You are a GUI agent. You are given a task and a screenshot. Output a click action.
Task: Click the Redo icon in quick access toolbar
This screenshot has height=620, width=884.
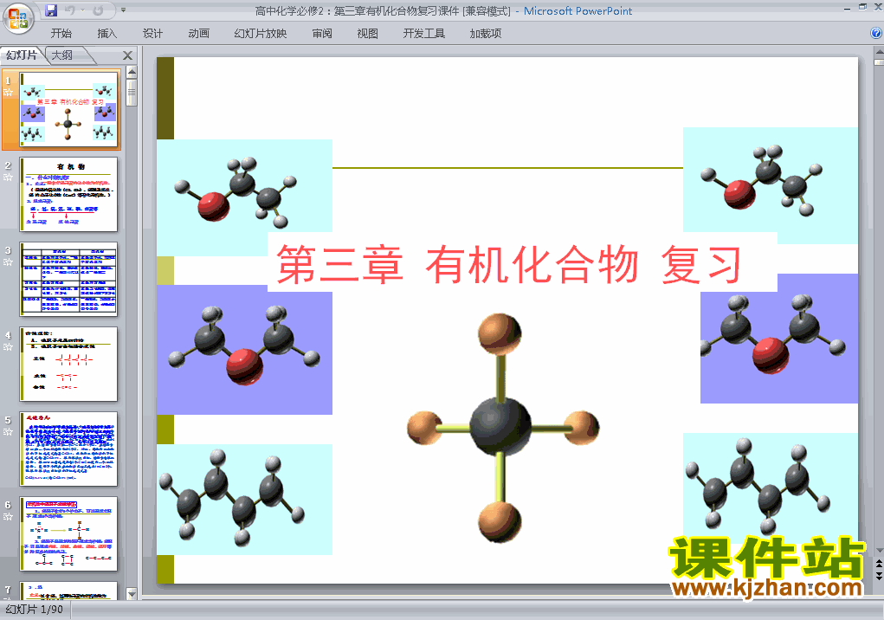click(98, 10)
